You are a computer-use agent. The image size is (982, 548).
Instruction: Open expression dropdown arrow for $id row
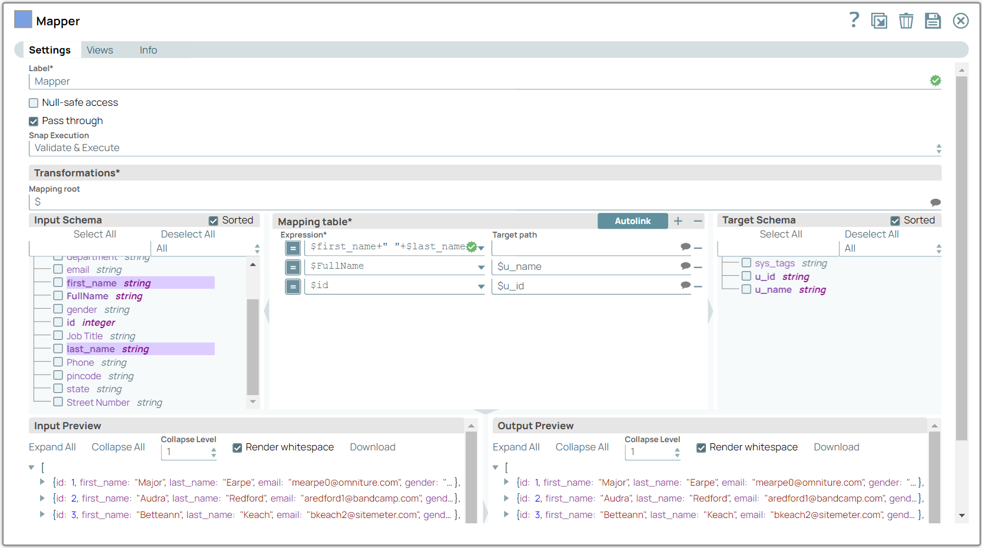pos(481,286)
